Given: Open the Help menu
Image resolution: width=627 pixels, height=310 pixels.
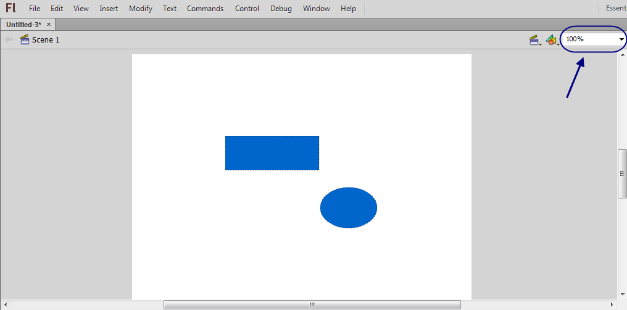Looking at the screenshot, I should (x=348, y=9).
